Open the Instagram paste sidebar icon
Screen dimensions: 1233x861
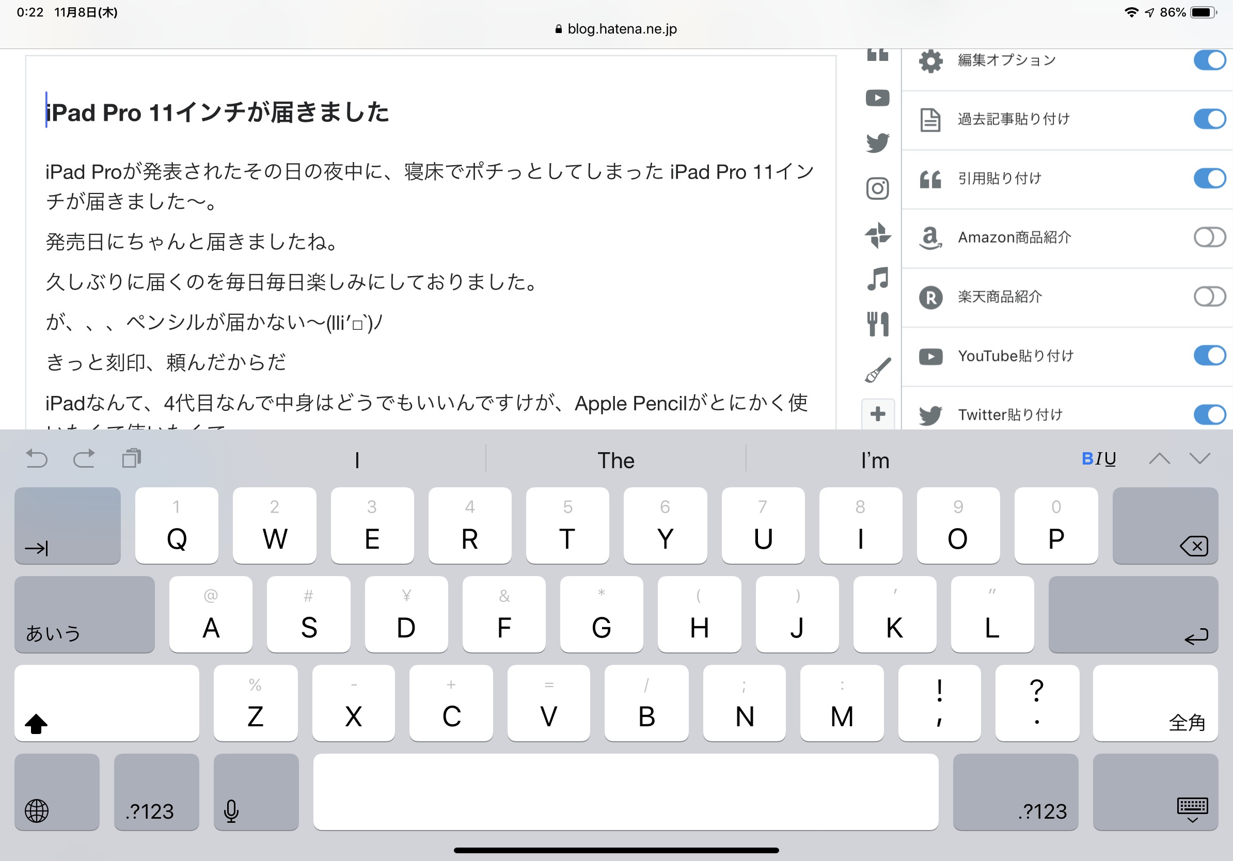(877, 188)
